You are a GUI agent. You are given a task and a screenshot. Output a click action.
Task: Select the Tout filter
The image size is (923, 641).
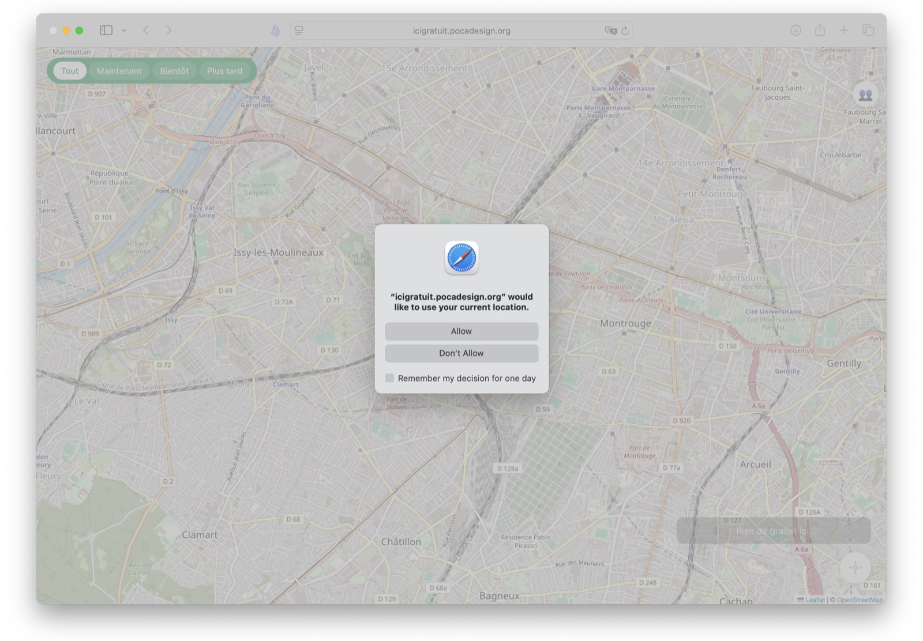(70, 71)
